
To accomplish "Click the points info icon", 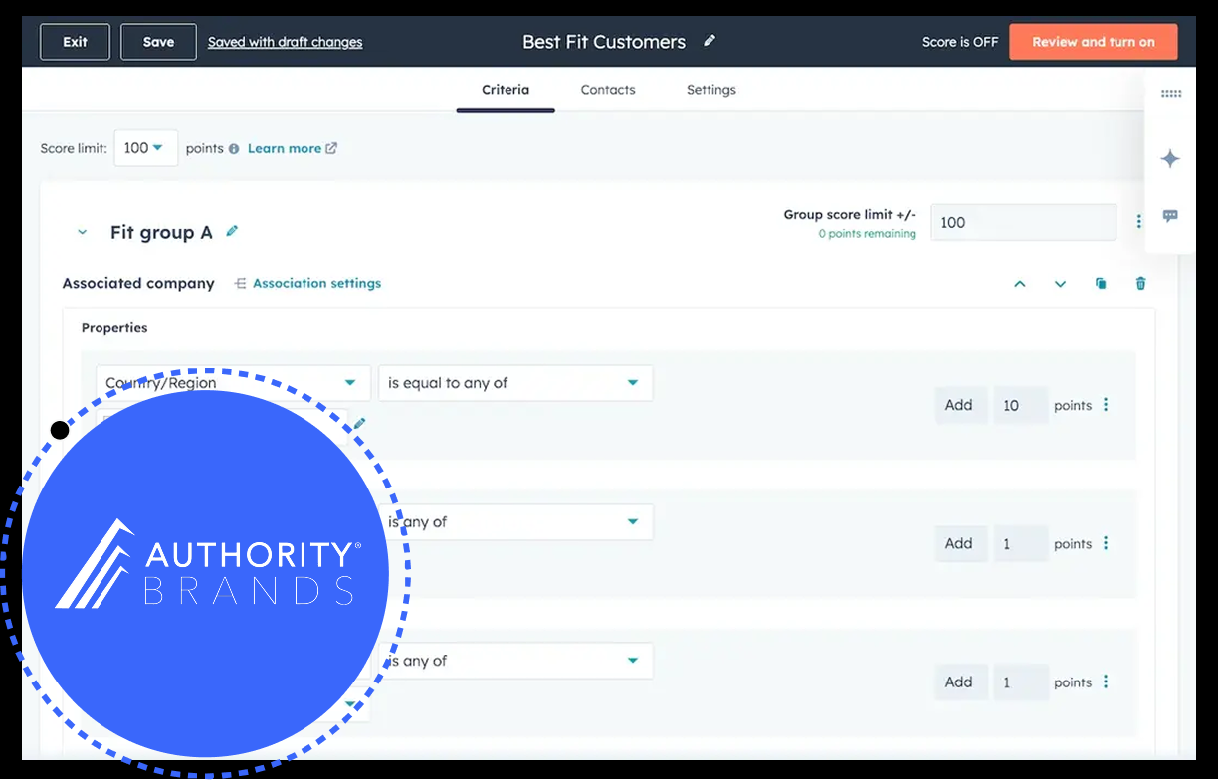I will pyautogui.click(x=234, y=149).
